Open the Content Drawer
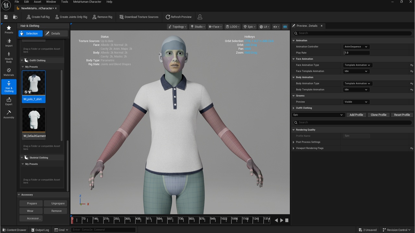 (14, 230)
